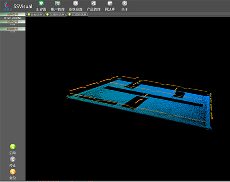This screenshot has height=182, width=230.
Task: Open 用户管理 user management
Action: (x=58, y=6)
